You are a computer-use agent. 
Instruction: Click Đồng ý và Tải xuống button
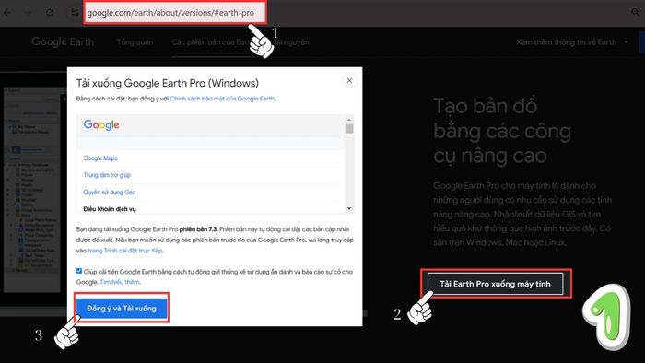click(x=122, y=309)
